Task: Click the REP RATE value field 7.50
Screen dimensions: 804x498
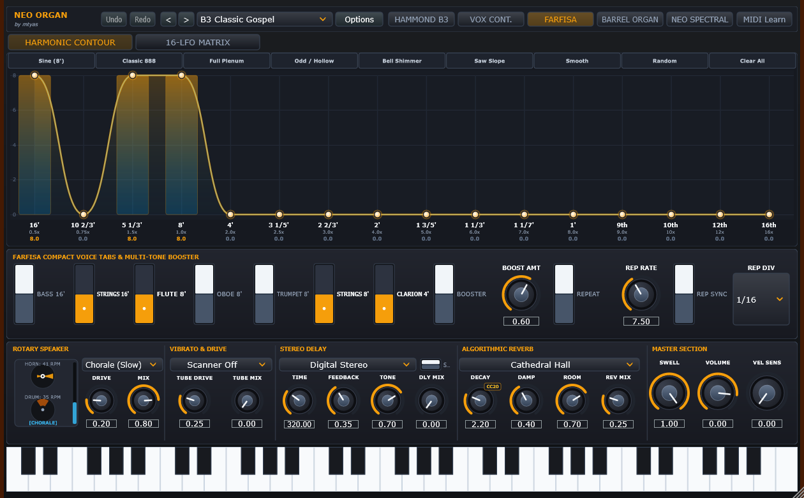Action: 641,321
